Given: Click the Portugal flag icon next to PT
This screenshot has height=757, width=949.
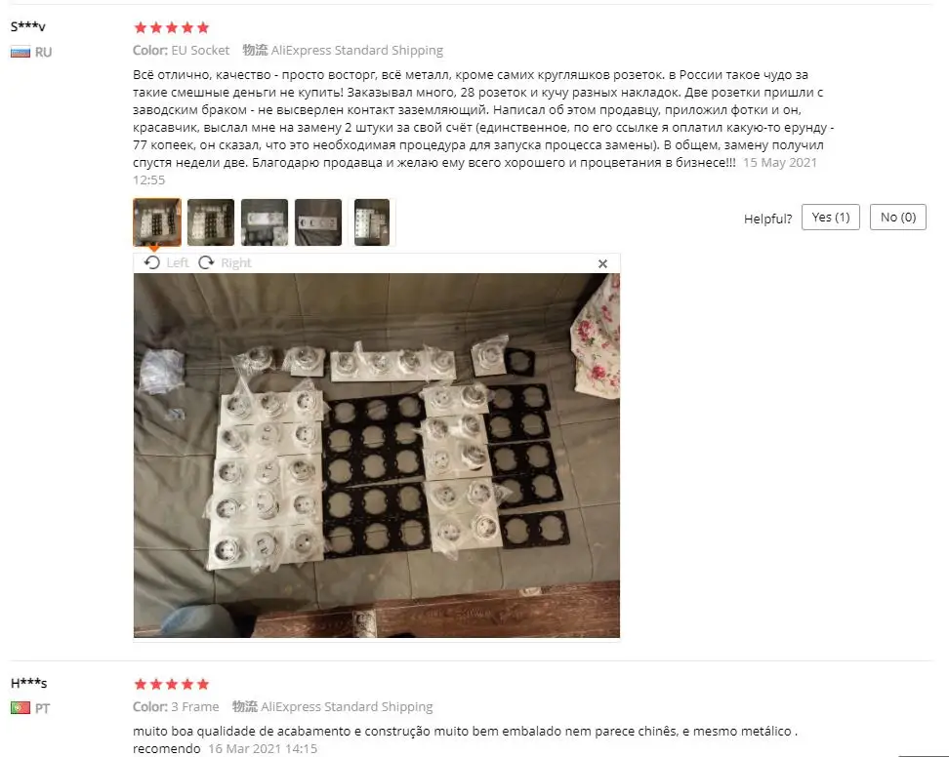Looking at the screenshot, I should (21, 707).
